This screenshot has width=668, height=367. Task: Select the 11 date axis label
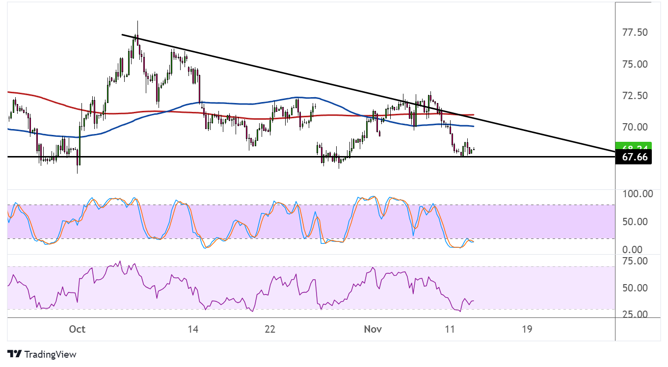coord(450,329)
